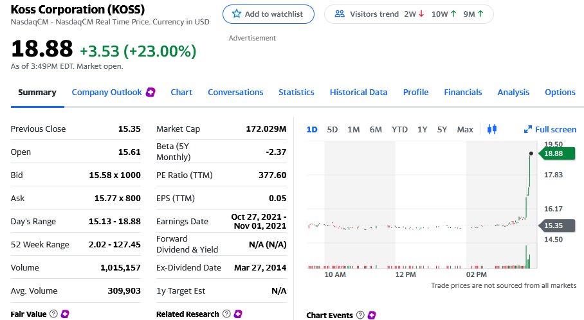Click the green up arrow beside 9M
Viewport: 584px width, 320px height.
coord(480,13)
